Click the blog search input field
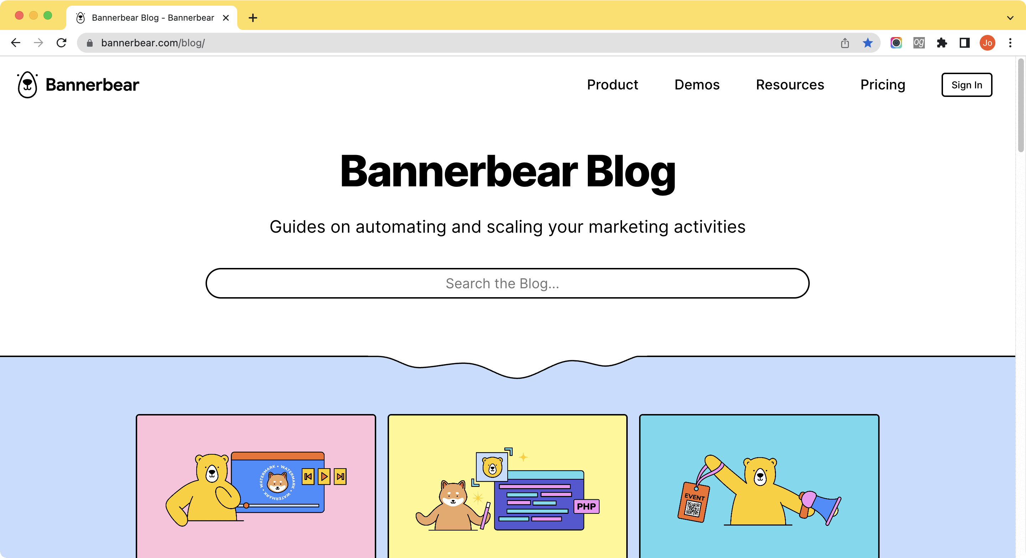 tap(508, 283)
